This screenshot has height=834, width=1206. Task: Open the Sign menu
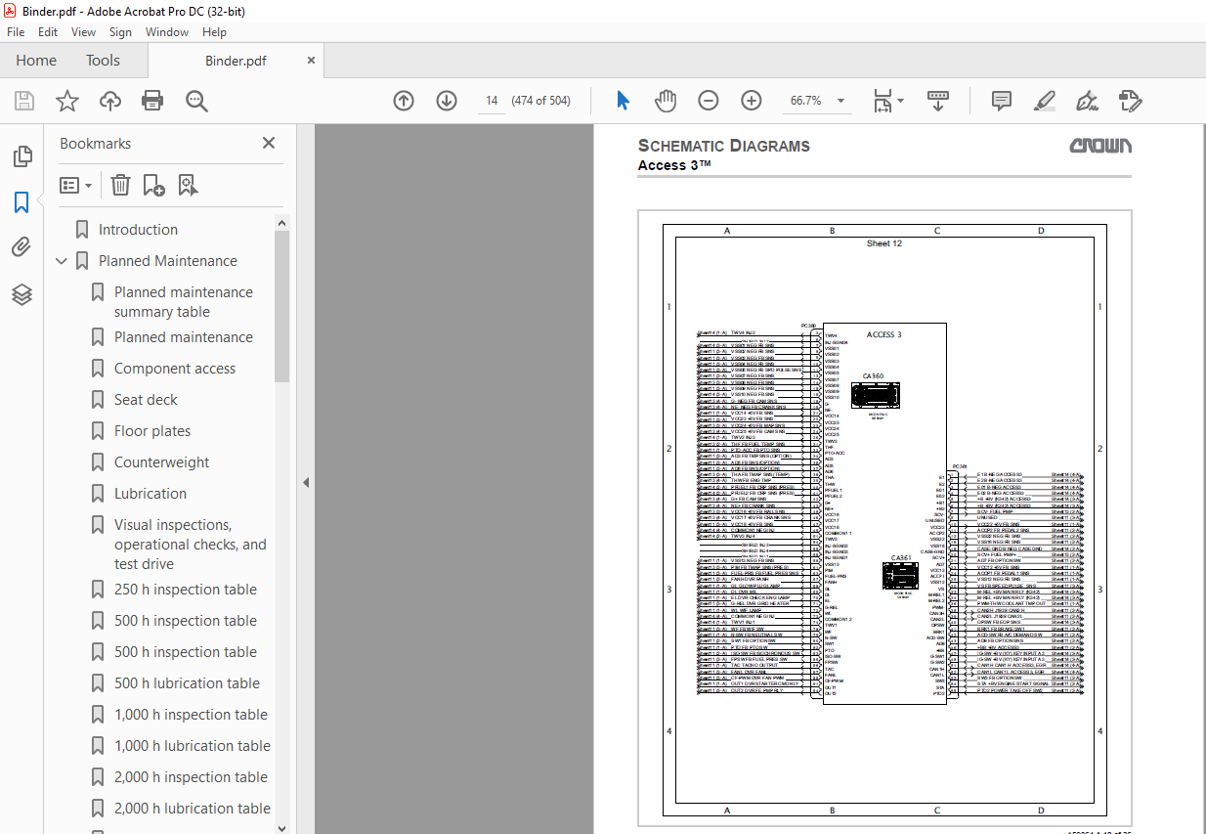click(x=120, y=32)
